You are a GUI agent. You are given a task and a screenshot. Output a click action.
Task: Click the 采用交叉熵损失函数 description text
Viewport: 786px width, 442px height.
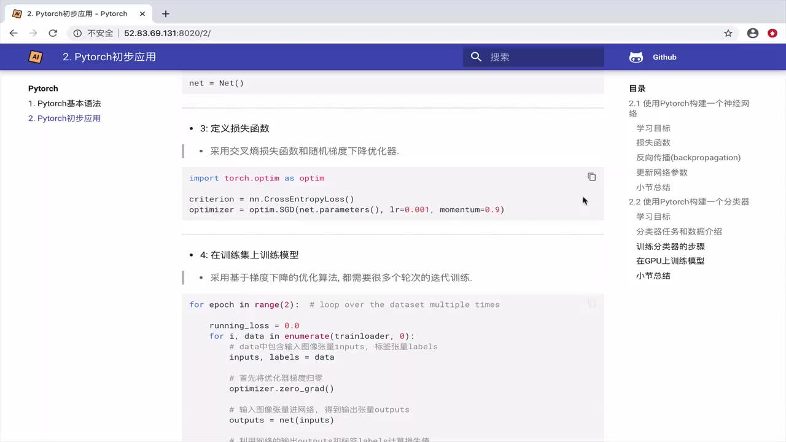coord(305,151)
